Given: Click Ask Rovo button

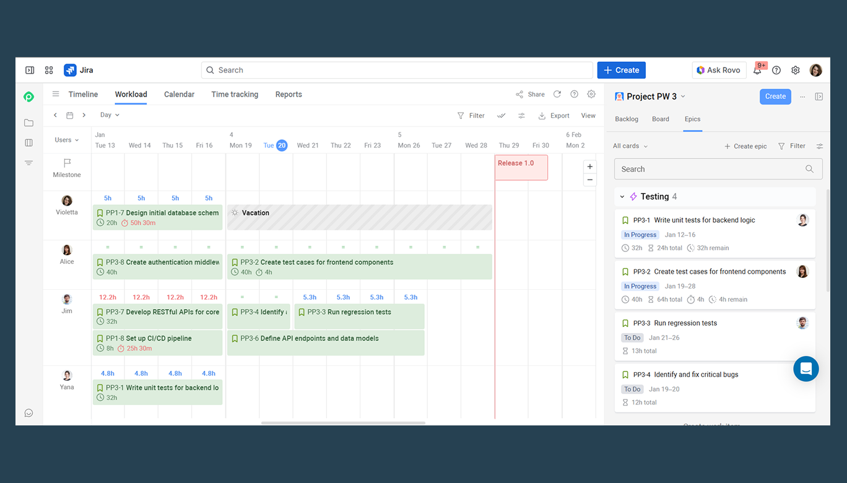Looking at the screenshot, I should [x=719, y=70].
